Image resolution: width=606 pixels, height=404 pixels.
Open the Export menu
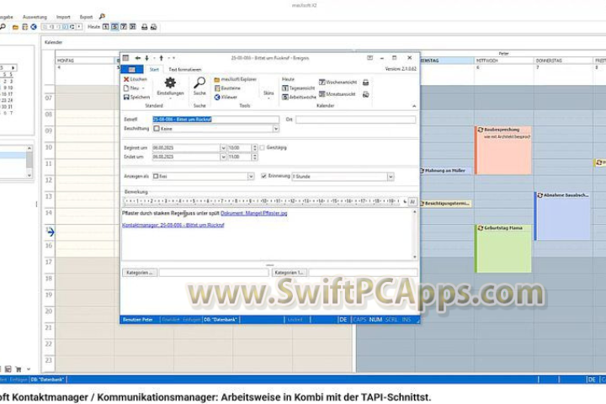[x=86, y=17]
